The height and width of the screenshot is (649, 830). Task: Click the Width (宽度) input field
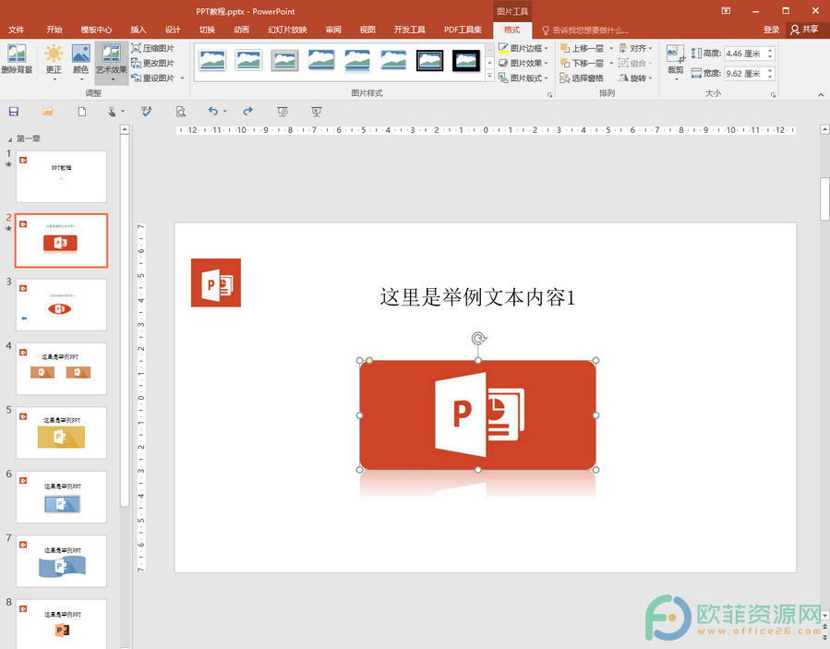pos(745,74)
